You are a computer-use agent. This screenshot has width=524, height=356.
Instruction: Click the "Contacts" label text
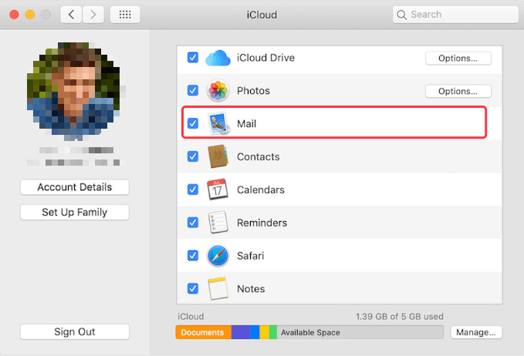[259, 157]
